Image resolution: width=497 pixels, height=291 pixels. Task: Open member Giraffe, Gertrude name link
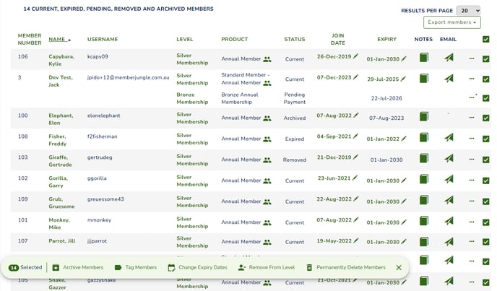click(x=60, y=161)
